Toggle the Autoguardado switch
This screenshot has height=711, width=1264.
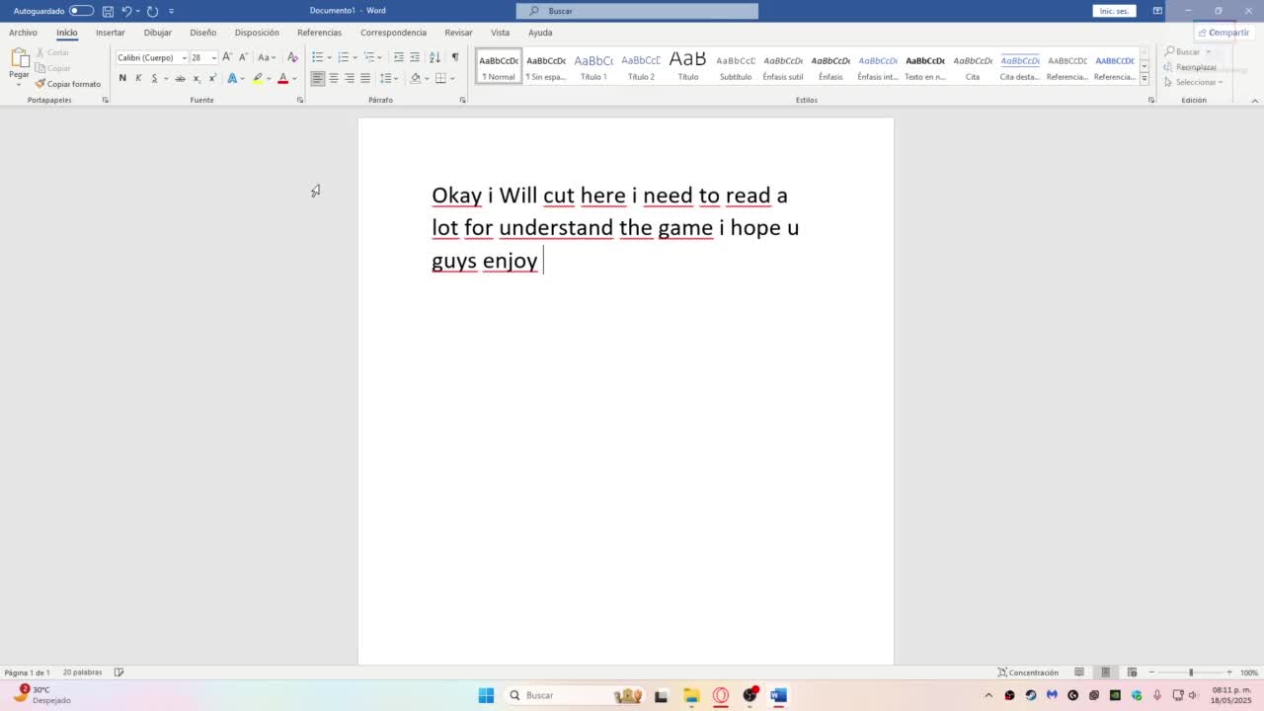(81, 11)
